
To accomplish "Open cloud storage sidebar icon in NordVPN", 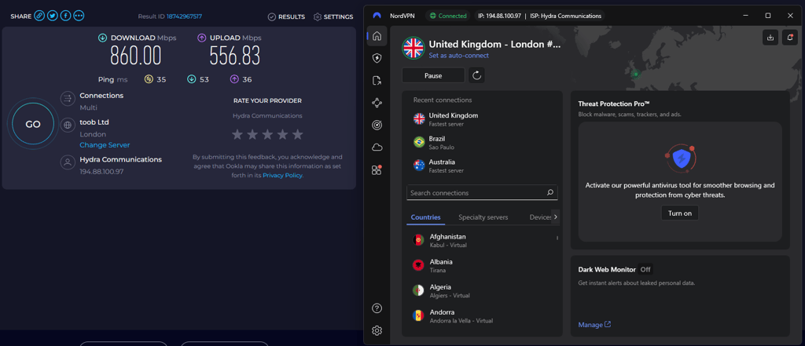I will coord(377,148).
